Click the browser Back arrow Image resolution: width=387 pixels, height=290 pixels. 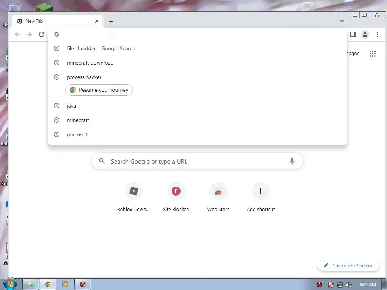(17, 34)
